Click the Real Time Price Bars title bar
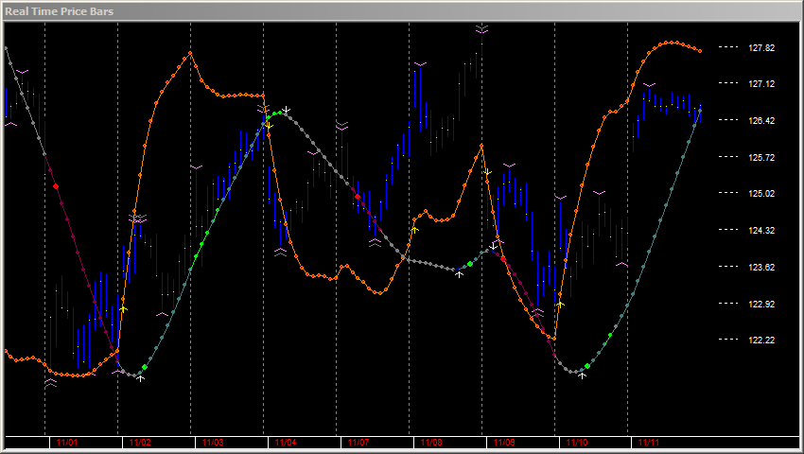The image size is (804, 454). pos(402,10)
